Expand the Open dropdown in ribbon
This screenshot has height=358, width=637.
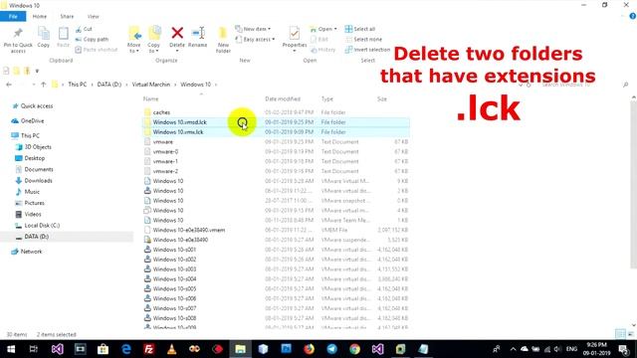pyautogui.click(x=323, y=29)
